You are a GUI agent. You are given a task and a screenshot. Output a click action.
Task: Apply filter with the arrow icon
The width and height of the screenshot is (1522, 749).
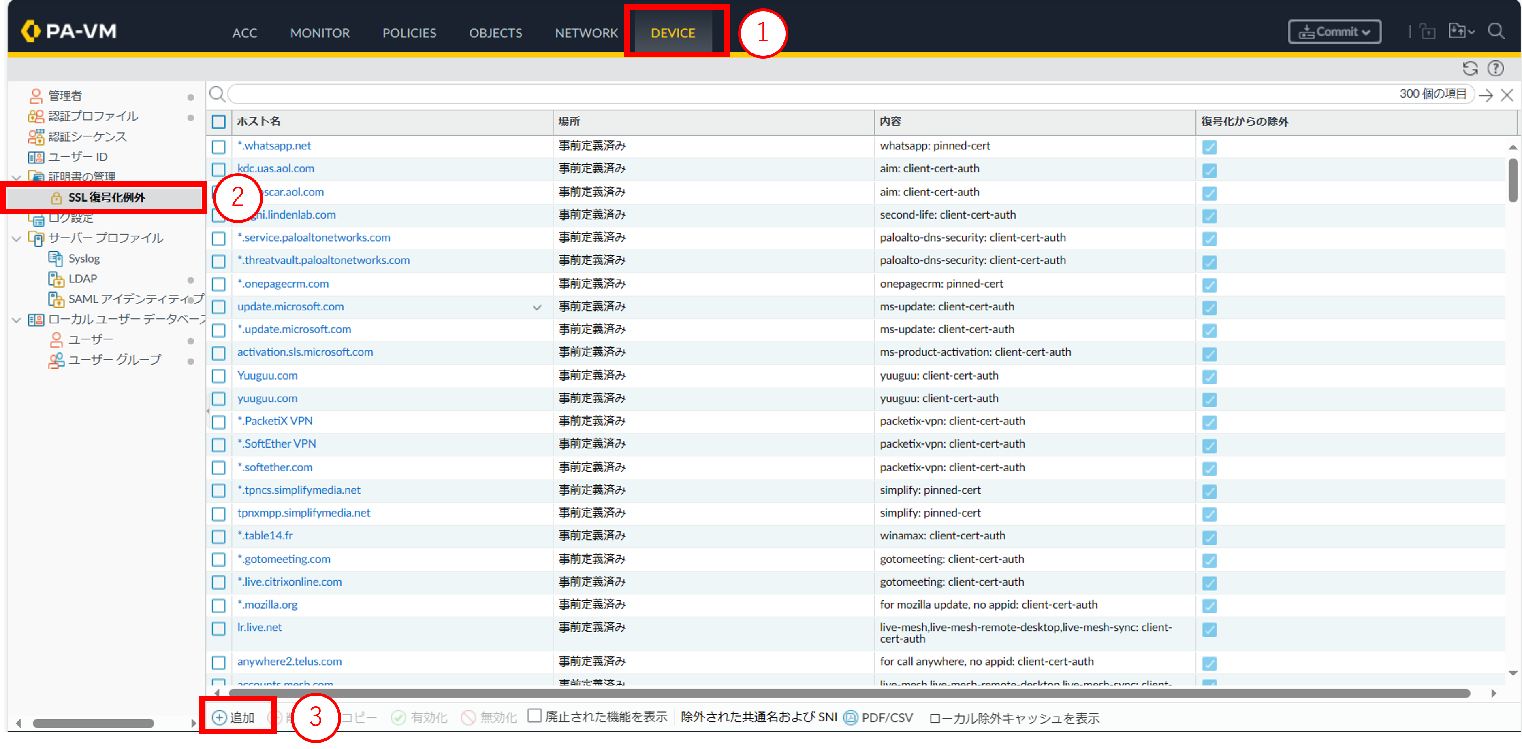(1486, 94)
